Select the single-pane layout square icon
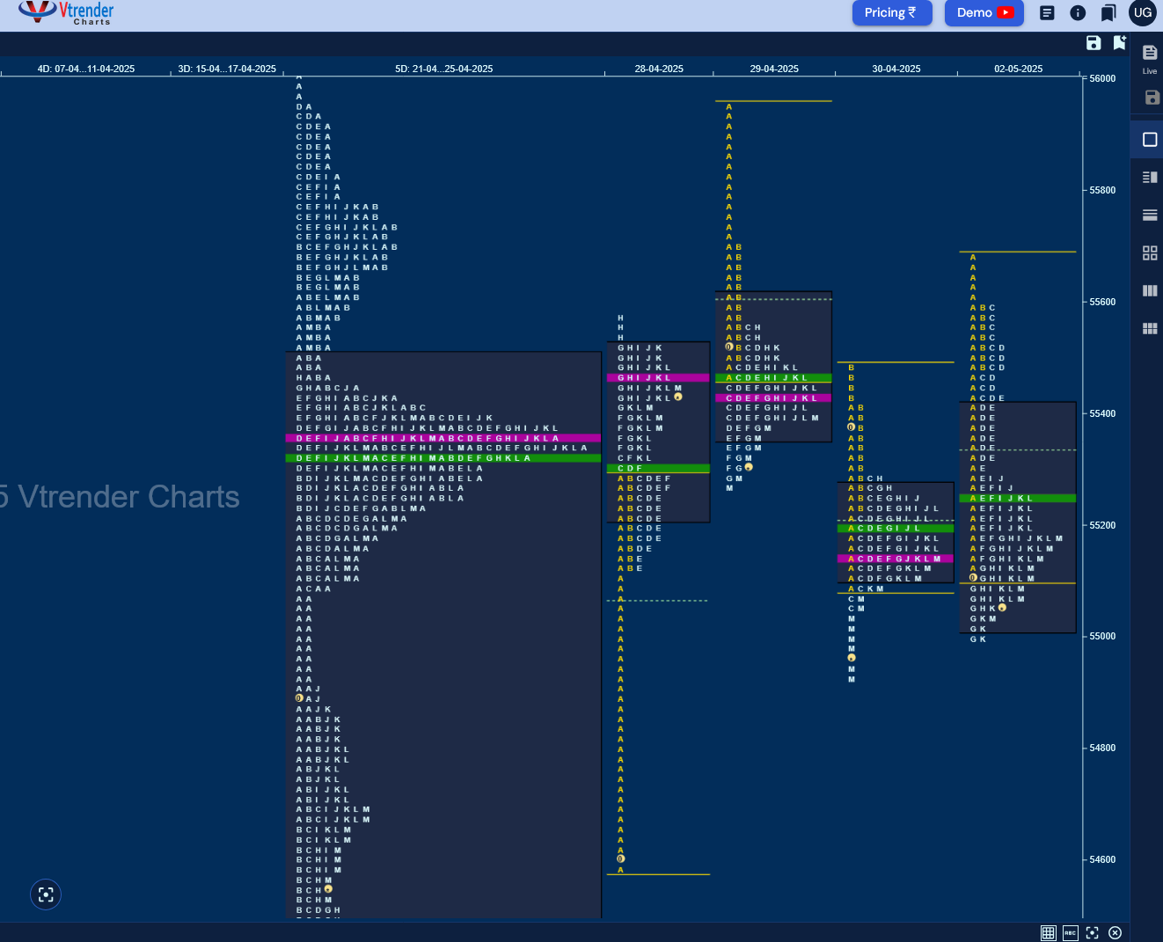1163x942 pixels. tap(1150, 139)
